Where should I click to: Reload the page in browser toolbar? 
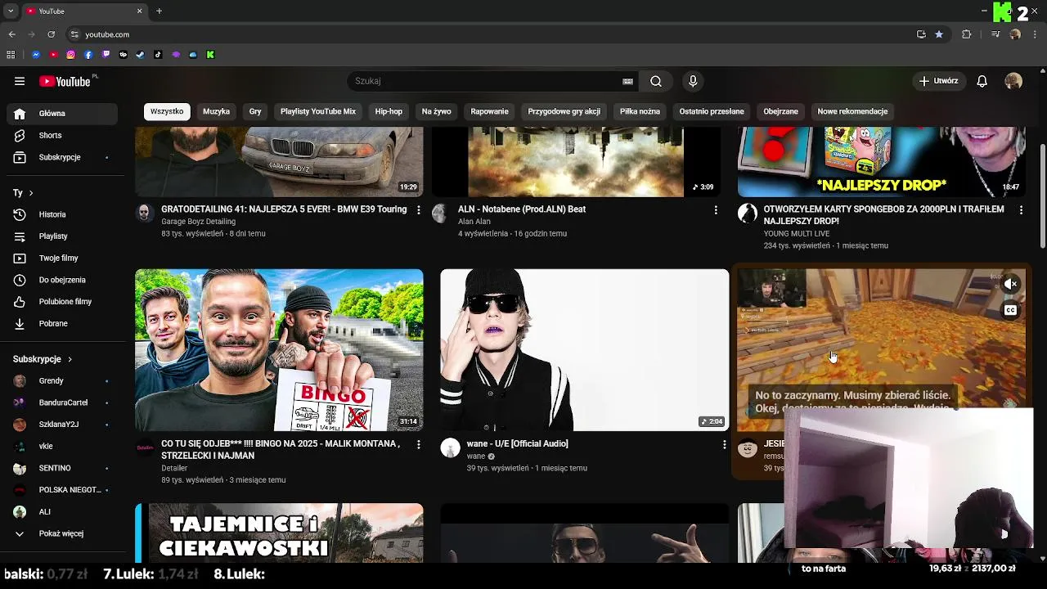[x=51, y=34]
